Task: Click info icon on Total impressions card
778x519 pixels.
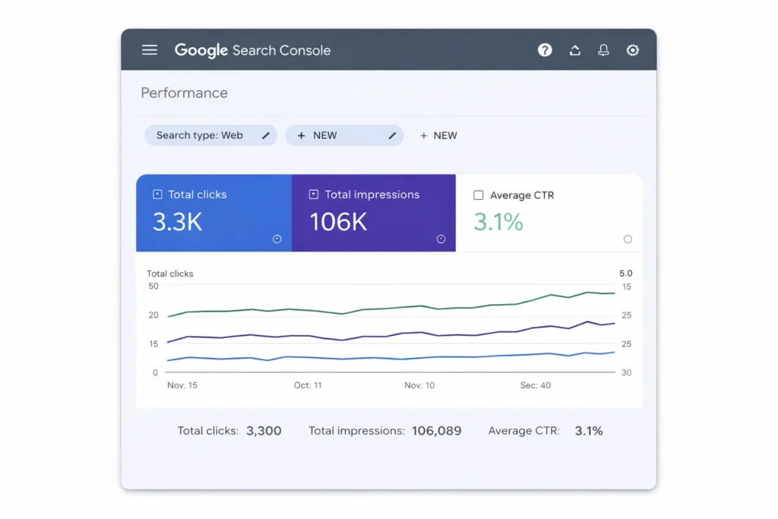Action: click(x=441, y=239)
